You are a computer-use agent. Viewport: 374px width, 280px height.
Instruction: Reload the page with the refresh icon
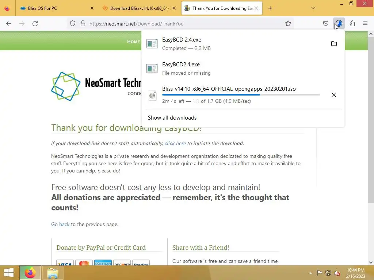(x=35, y=24)
